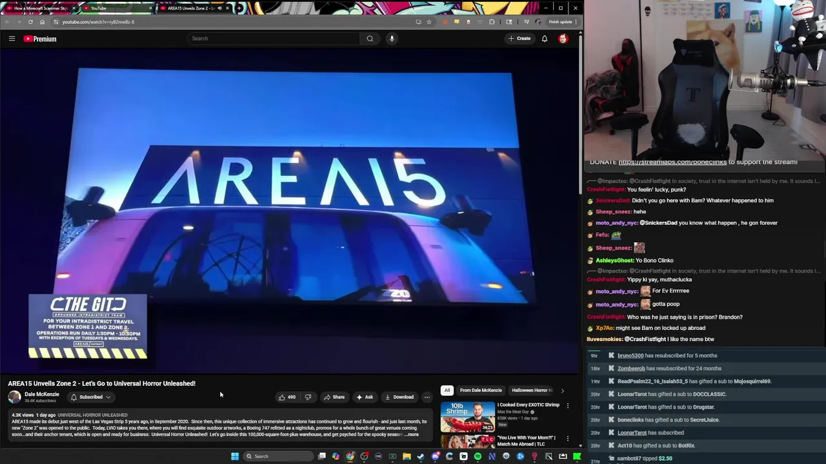Download the video
The height and width of the screenshot is (464, 826).
tap(399, 397)
